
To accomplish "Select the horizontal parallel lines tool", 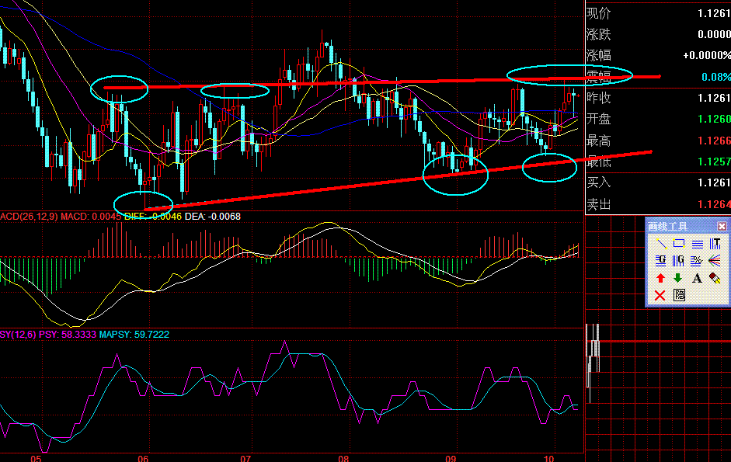I will click(x=697, y=243).
